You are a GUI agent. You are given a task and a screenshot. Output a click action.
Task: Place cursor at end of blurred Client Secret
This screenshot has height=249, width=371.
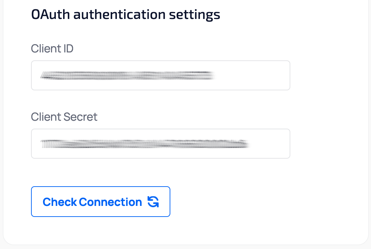(249, 144)
